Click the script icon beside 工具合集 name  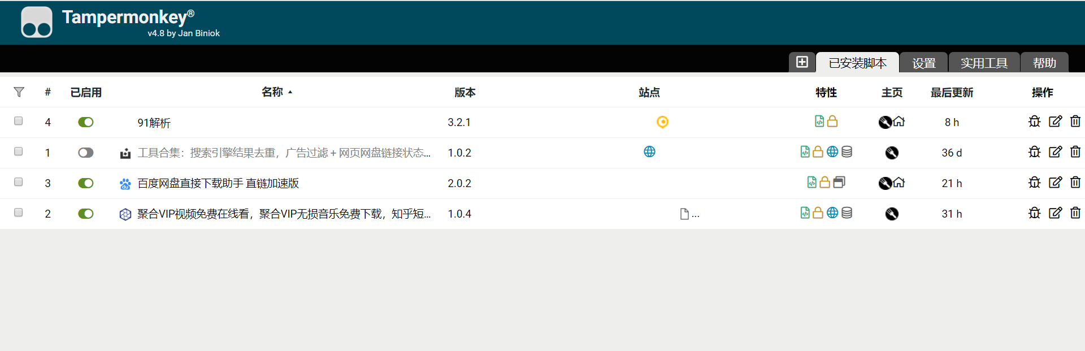[125, 153]
